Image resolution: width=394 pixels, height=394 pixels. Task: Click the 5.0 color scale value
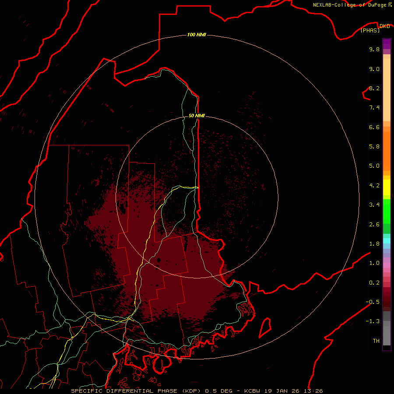click(374, 166)
